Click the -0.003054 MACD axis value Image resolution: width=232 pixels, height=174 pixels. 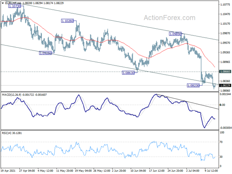click(226, 128)
